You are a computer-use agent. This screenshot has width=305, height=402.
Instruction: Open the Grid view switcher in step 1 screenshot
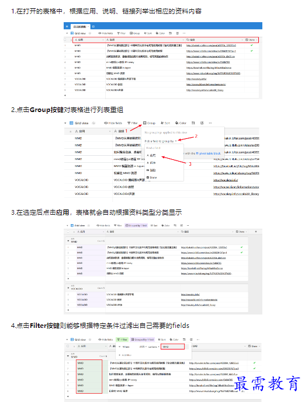click(x=78, y=33)
